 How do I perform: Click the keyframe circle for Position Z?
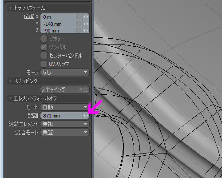(79, 30)
